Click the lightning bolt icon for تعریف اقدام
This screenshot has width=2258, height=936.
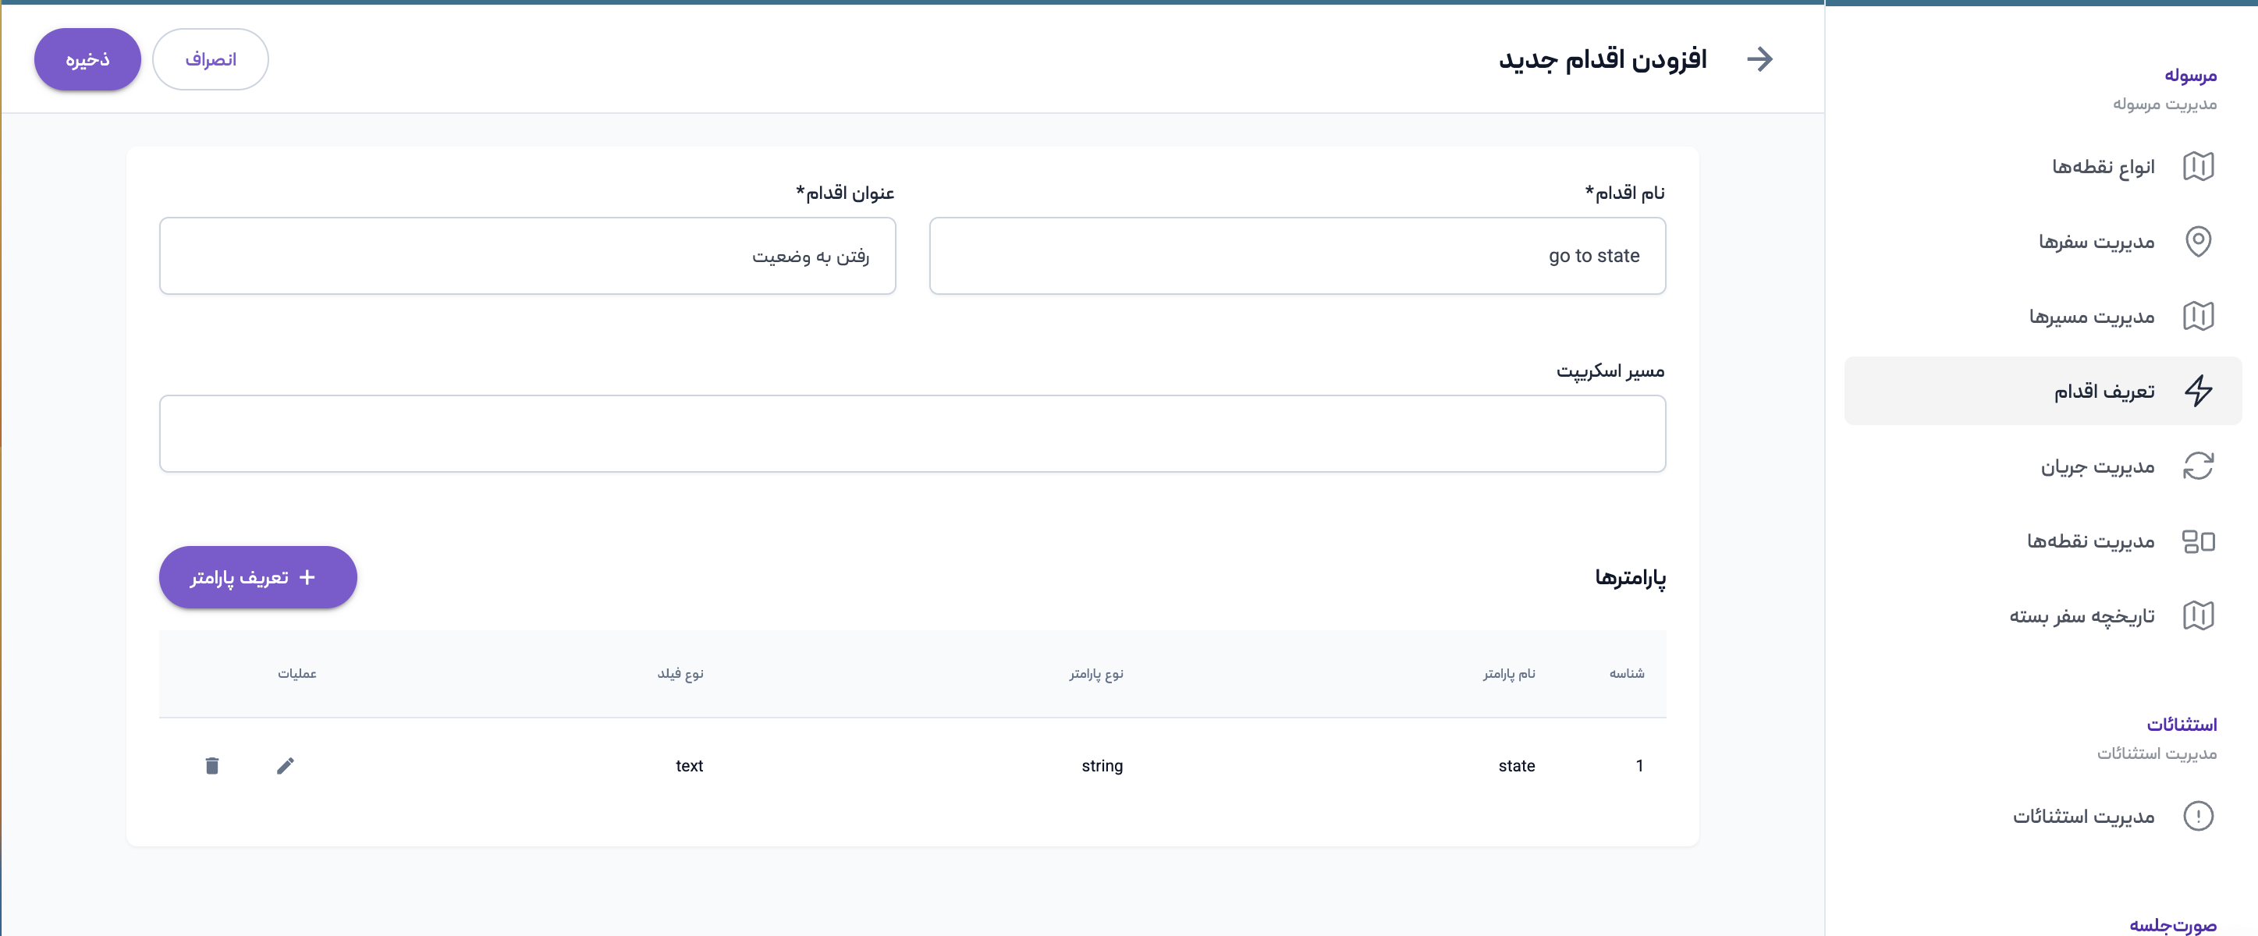point(2197,391)
